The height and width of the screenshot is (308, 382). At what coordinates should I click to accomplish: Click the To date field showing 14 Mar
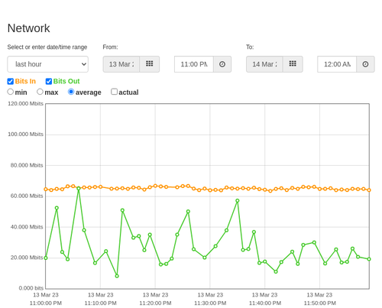click(264, 64)
